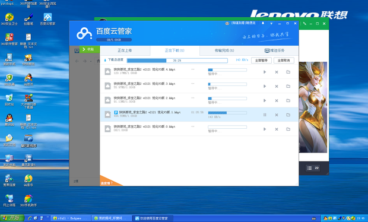Cancel the download of file ending .2.kkpt
Screen dimensions: 368x222
[x=277, y=101]
